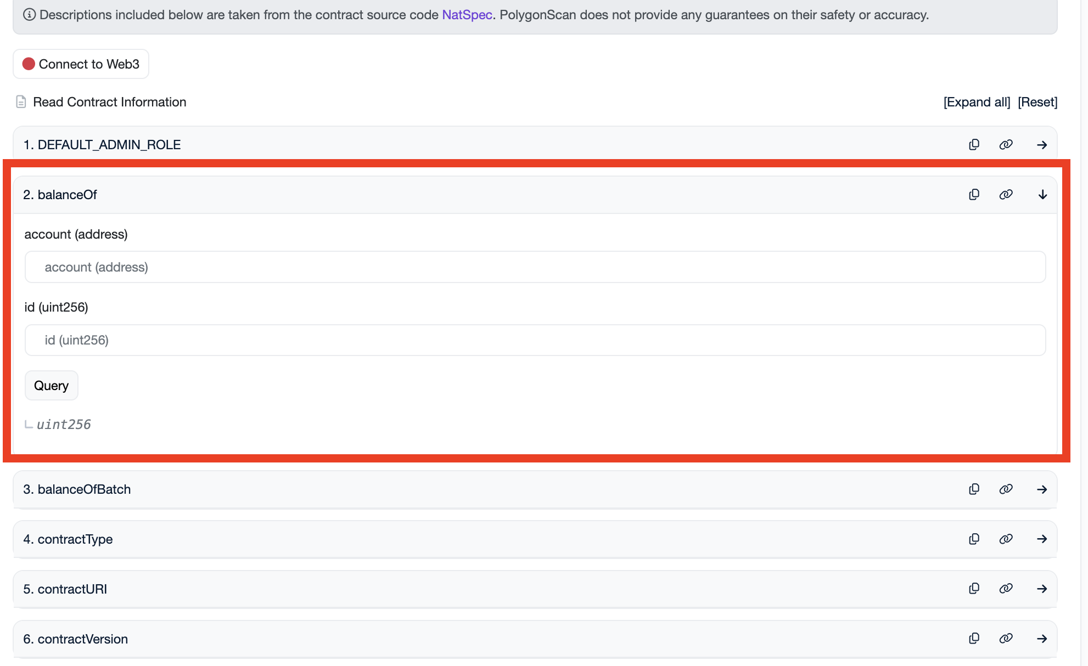The width and height of the screenshot is (1088, 666).
Task: Click the permalink icon for contractType
Action: click(1006, 539)
